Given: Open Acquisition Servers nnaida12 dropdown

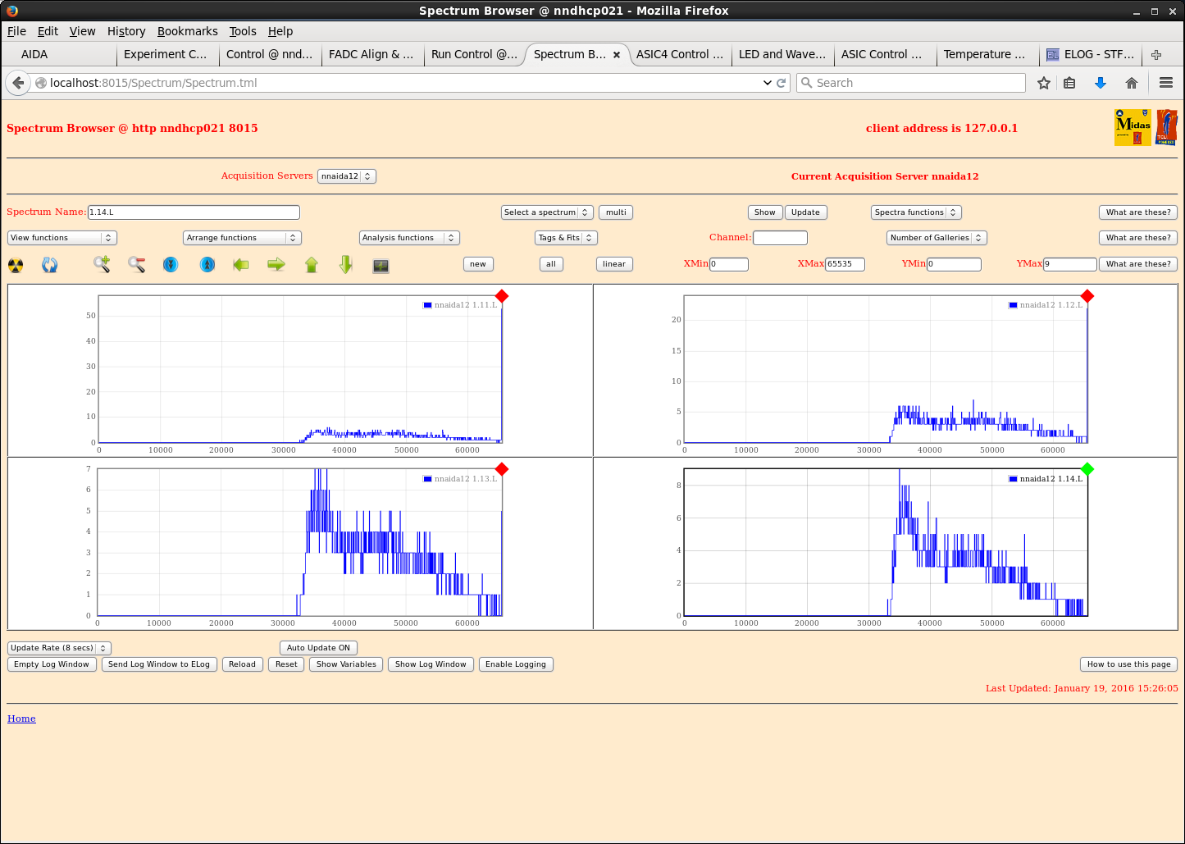Looking at the screenshot, I should pos(346,176).
